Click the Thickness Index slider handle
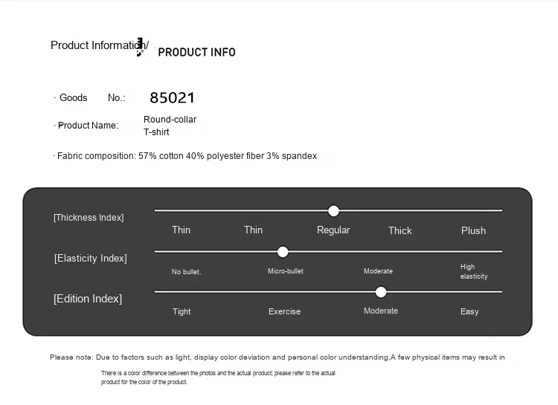The width and height of the screenshot is (558, 405). tap(333, 211)
